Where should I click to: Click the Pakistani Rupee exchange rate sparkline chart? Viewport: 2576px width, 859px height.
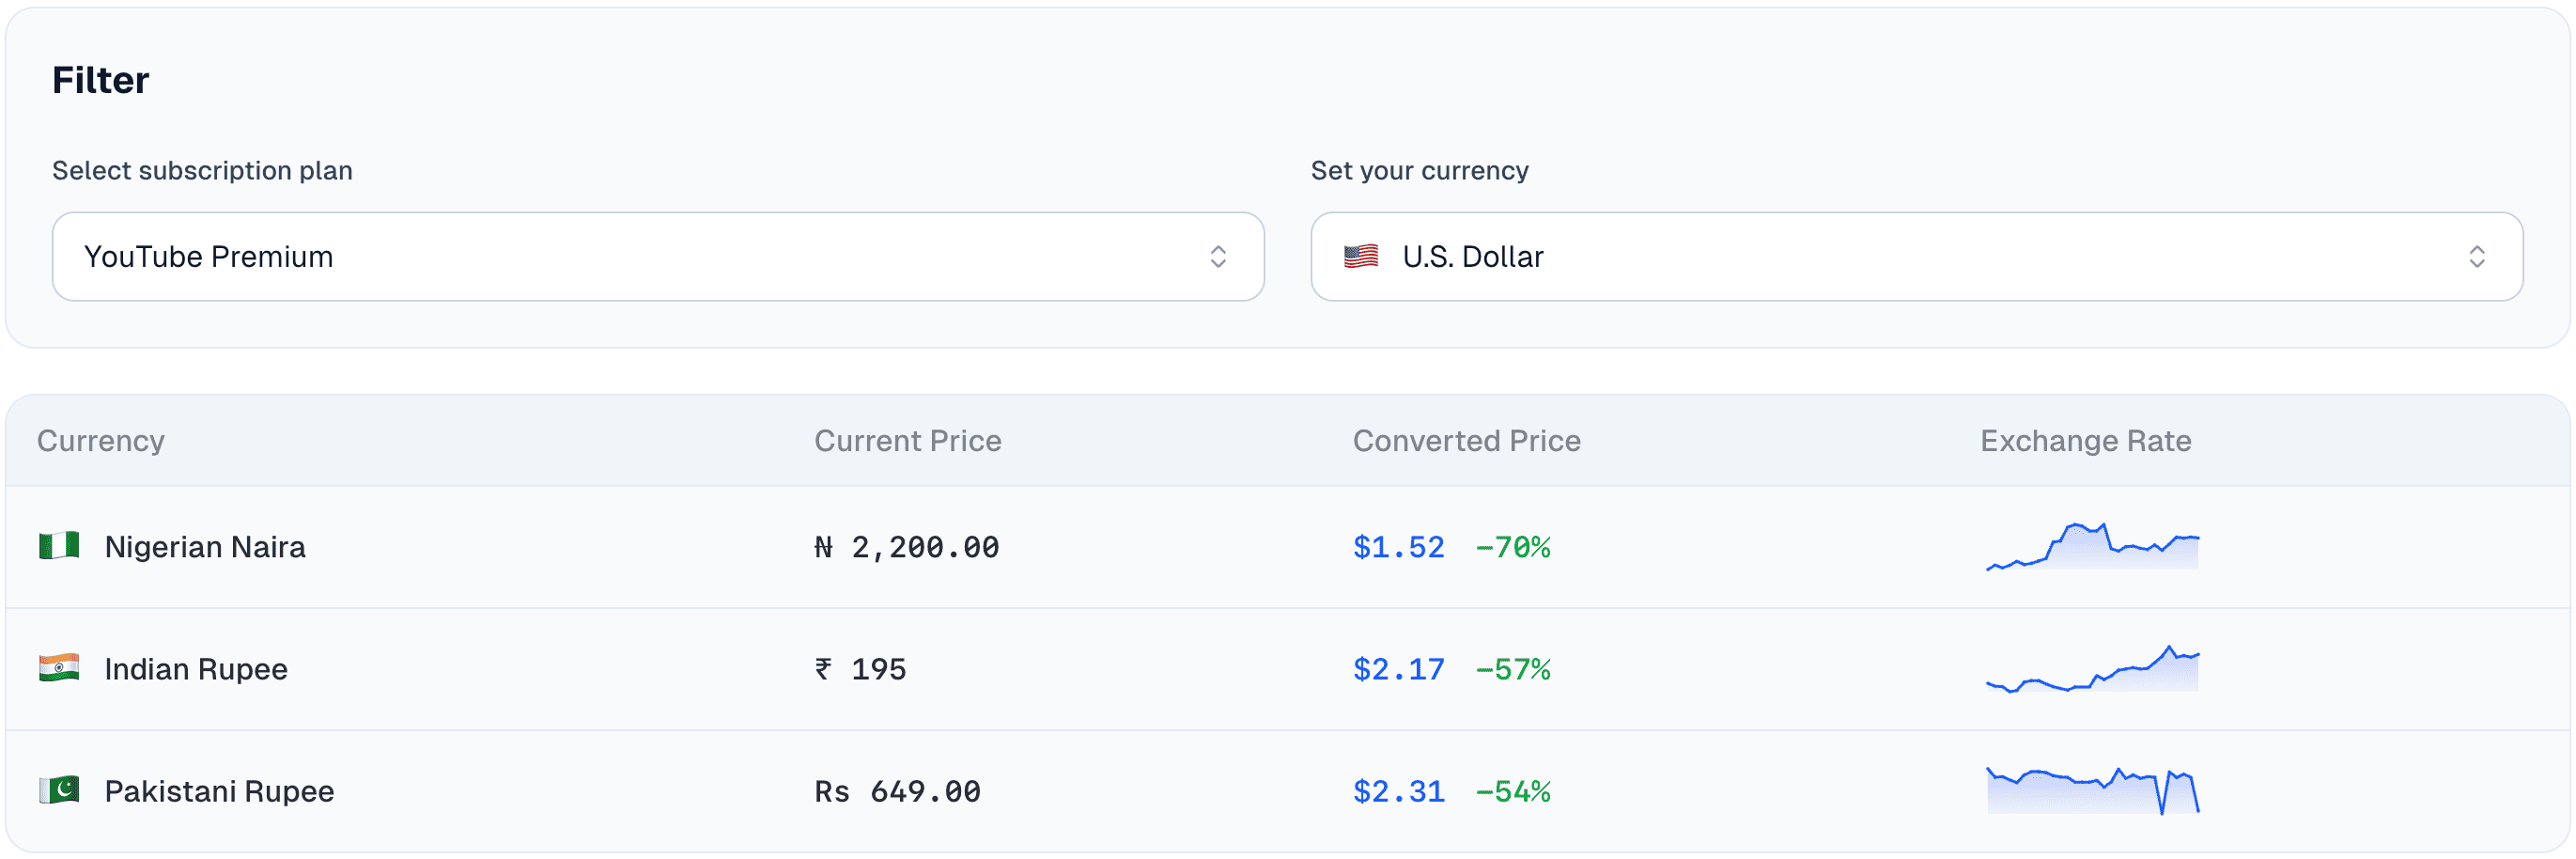coord(2090,790)
